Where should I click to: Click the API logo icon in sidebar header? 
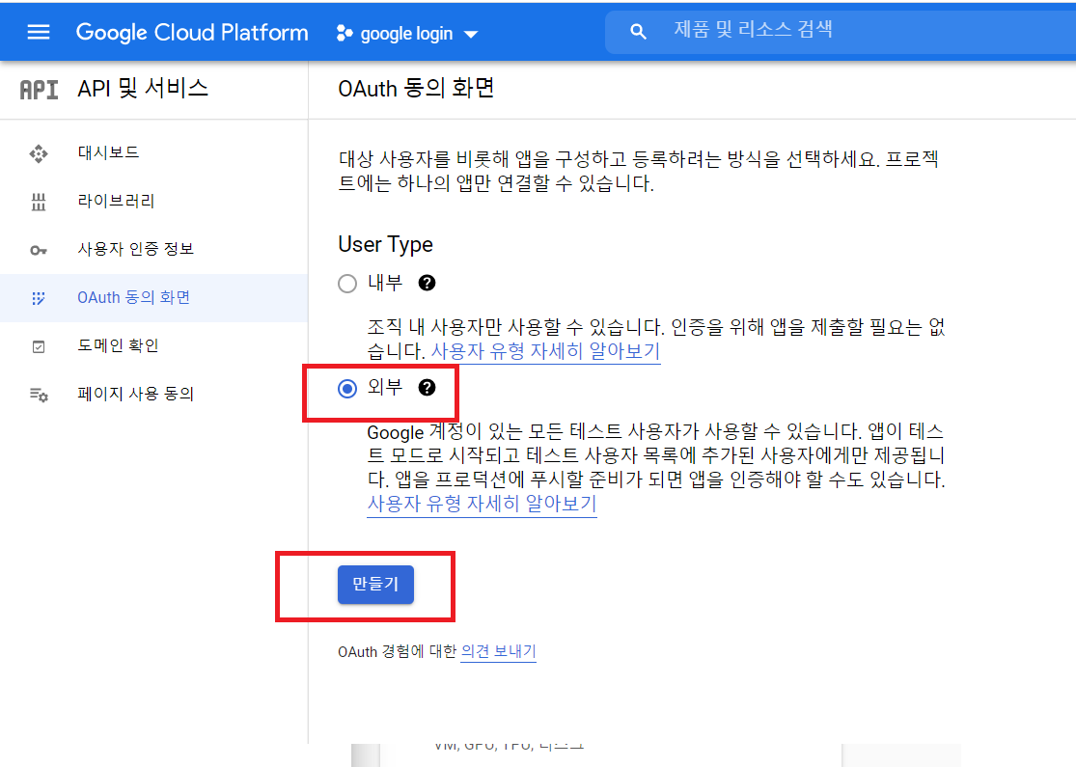click(40, 89)
